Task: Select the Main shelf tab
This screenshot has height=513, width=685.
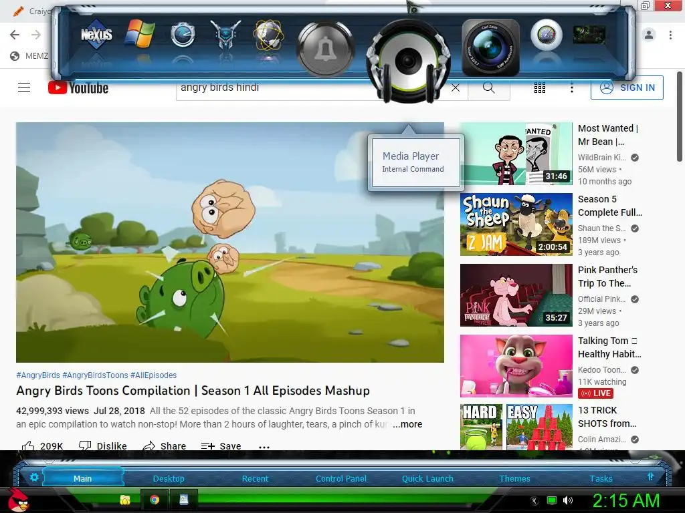Action: click(82, 478)
